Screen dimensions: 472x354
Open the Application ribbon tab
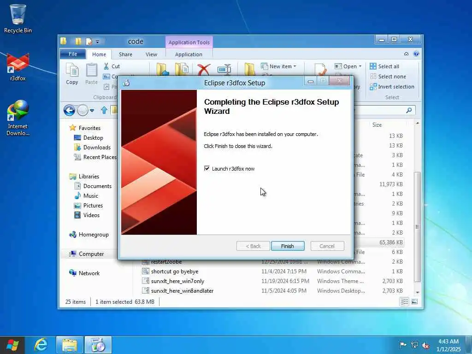coord(189,54)
